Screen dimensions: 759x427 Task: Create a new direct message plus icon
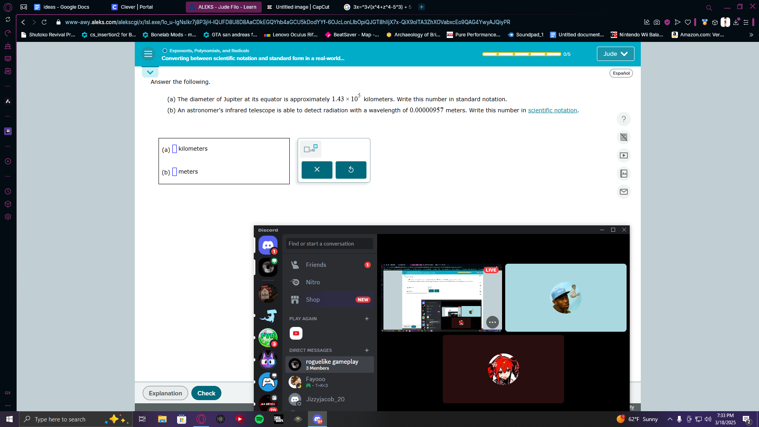(367, 350)
